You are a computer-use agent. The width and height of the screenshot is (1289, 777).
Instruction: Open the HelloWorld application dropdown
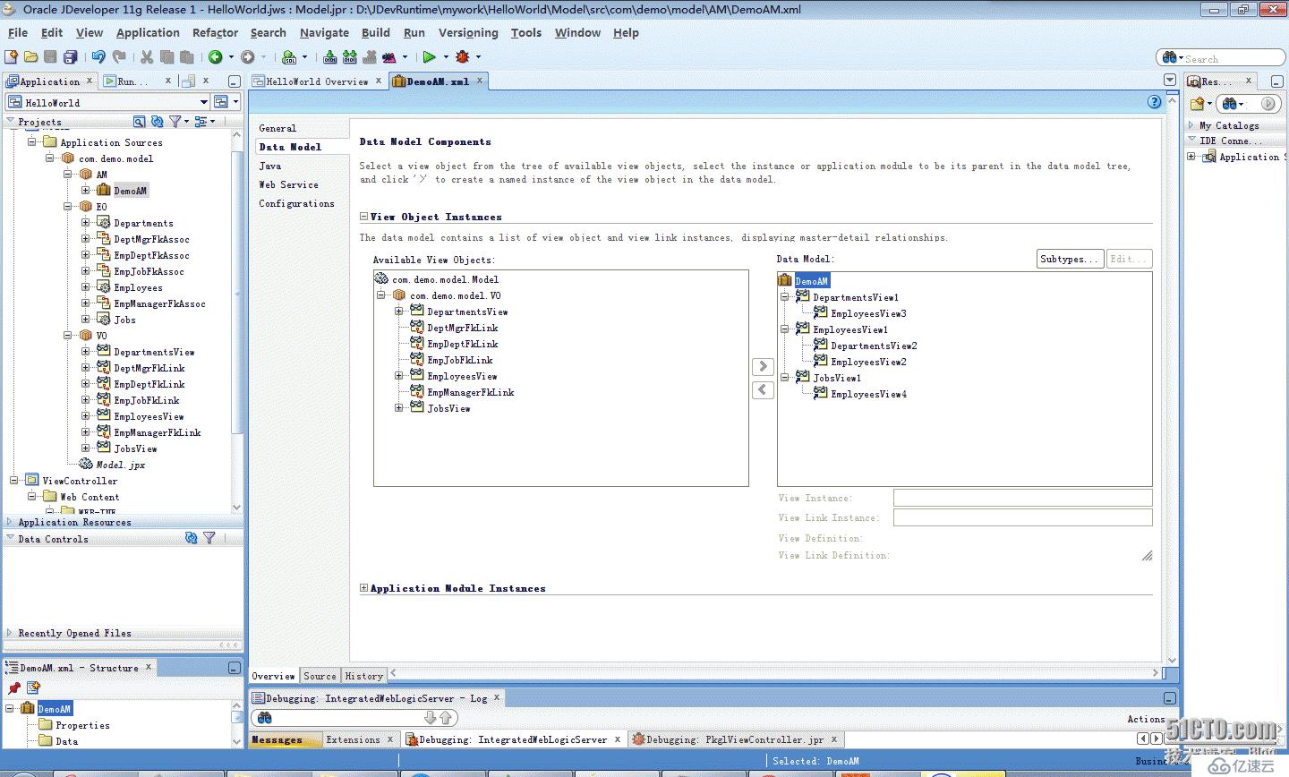(204, 102)
